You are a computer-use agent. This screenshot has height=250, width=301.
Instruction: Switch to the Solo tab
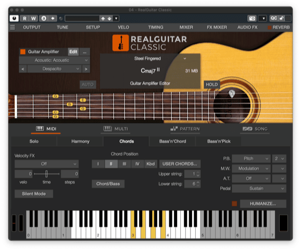[34, 141]
